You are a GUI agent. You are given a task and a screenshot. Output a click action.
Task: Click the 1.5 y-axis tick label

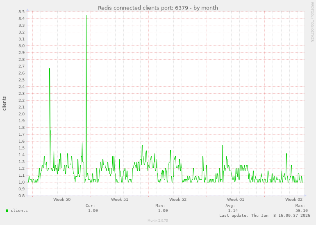point(21,148)
